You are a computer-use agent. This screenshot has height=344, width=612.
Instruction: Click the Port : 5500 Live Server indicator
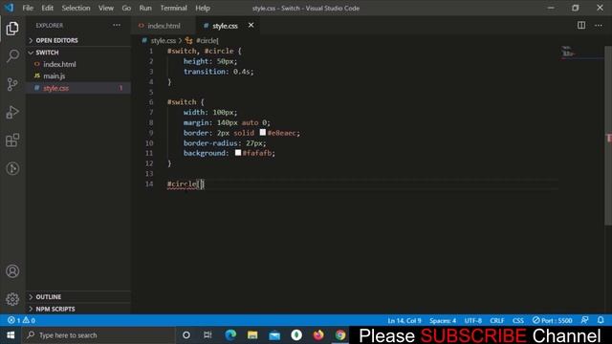coord(553,320)
